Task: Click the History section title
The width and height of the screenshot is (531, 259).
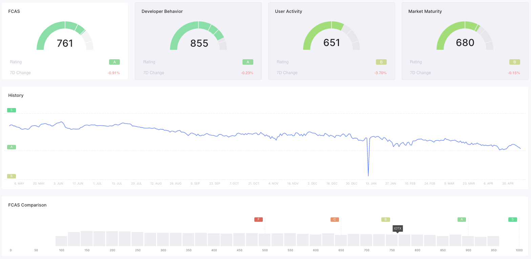Action: point(16,95)
